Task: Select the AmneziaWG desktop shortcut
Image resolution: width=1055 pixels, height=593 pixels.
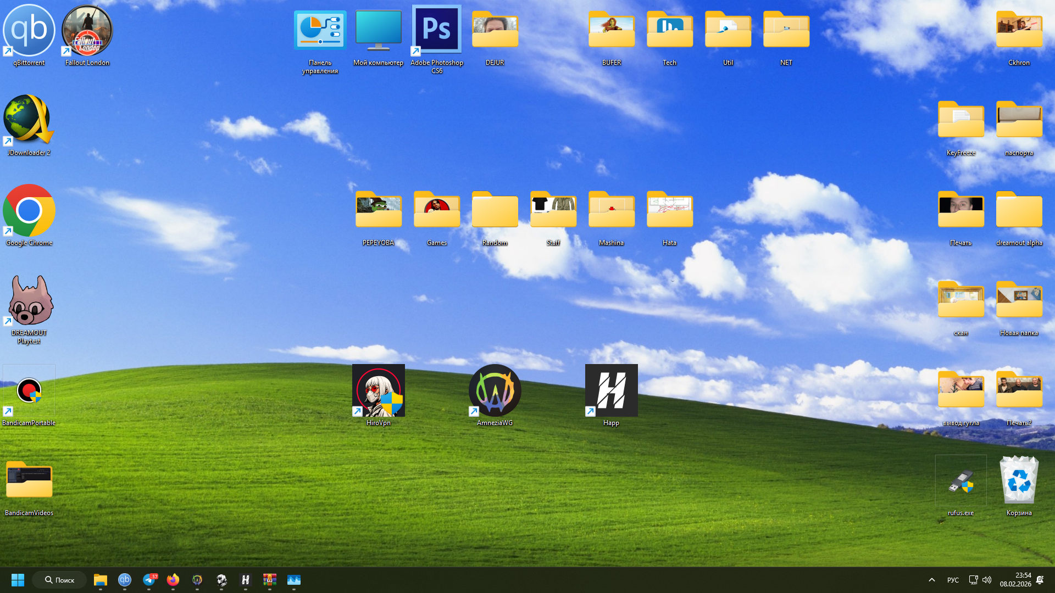Action: click(x=495, y=391)
